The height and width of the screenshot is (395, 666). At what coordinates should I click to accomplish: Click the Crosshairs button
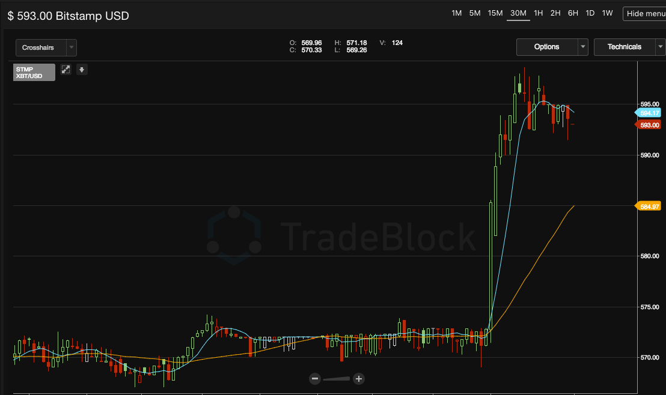coord(41,47)
